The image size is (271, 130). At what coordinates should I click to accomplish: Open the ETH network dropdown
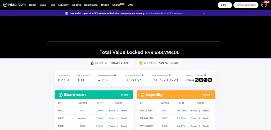225,5
